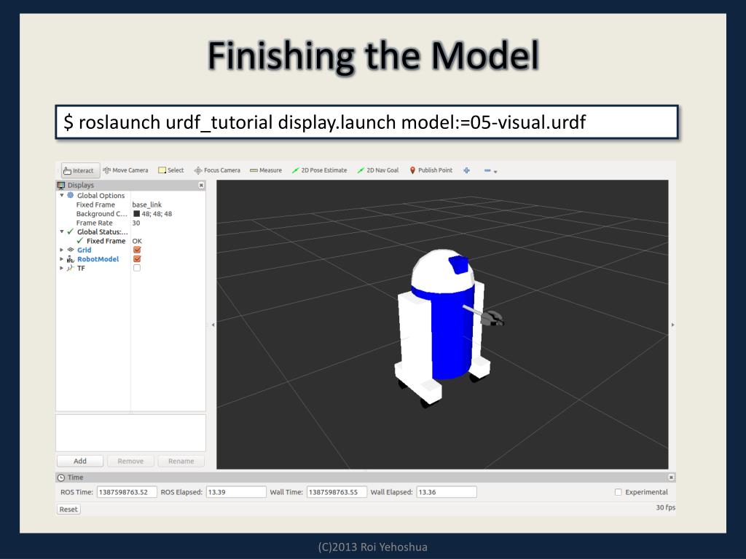Image resolution: width=746 pixels, height=559 pixels.
Task: Click the Remove display button
Action: [x=130, y=461]
